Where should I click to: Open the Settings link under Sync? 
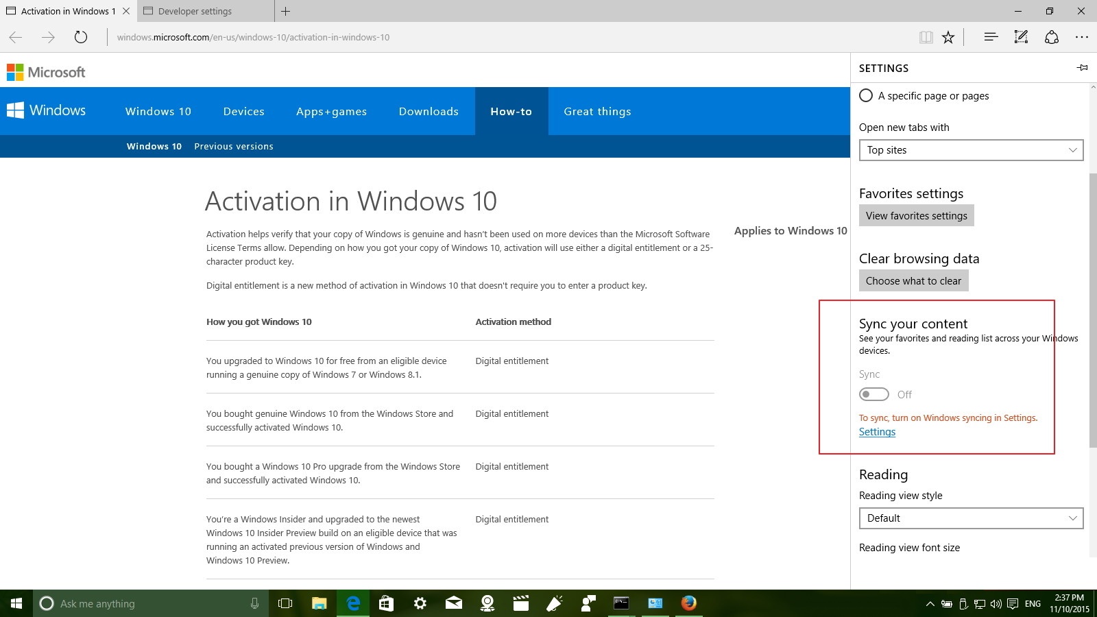click(x=877, y=432)
